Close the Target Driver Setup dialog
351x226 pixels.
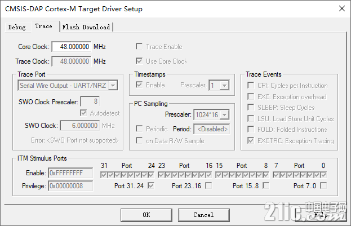(x=342, y=8)
